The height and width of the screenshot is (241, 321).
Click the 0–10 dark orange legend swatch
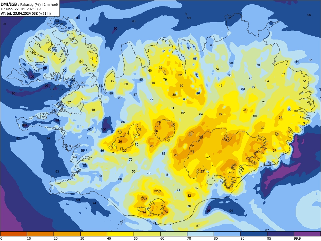[13, 234]
